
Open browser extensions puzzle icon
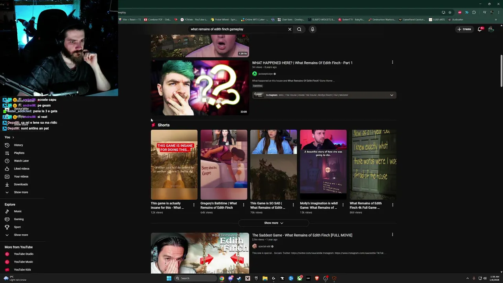474,12
